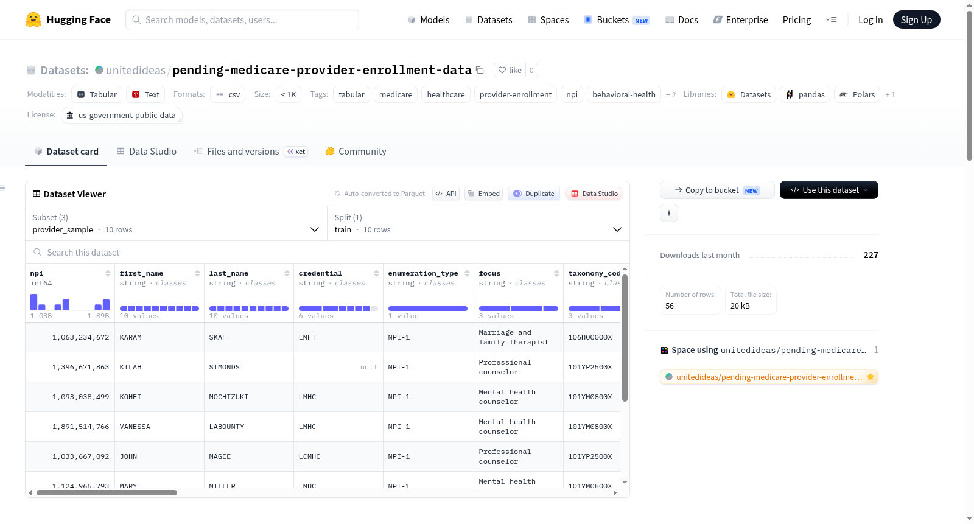Screen dimensions: 974x524
Task: Click the pandas library tag
Action: pos(805,94)
